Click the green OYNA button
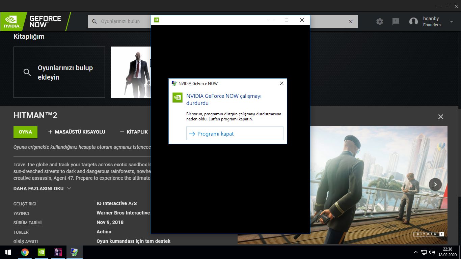The image size is (461, 259). (25, 132)
